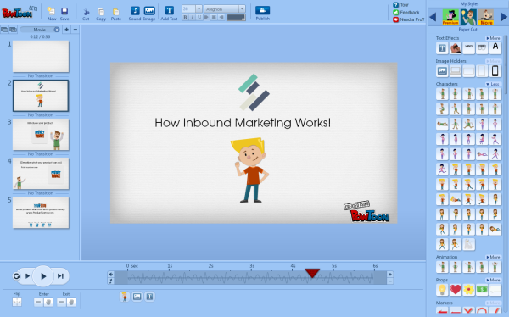Screen dimensions: 509x317
Task: Collapse the Characters section with Less
Action: 493,84
